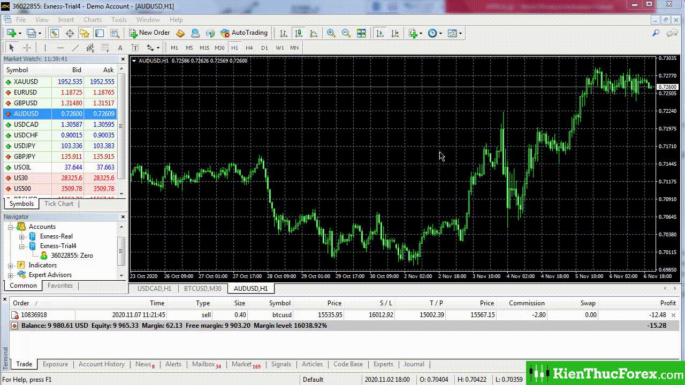Switch chart to line chart style

314,33
